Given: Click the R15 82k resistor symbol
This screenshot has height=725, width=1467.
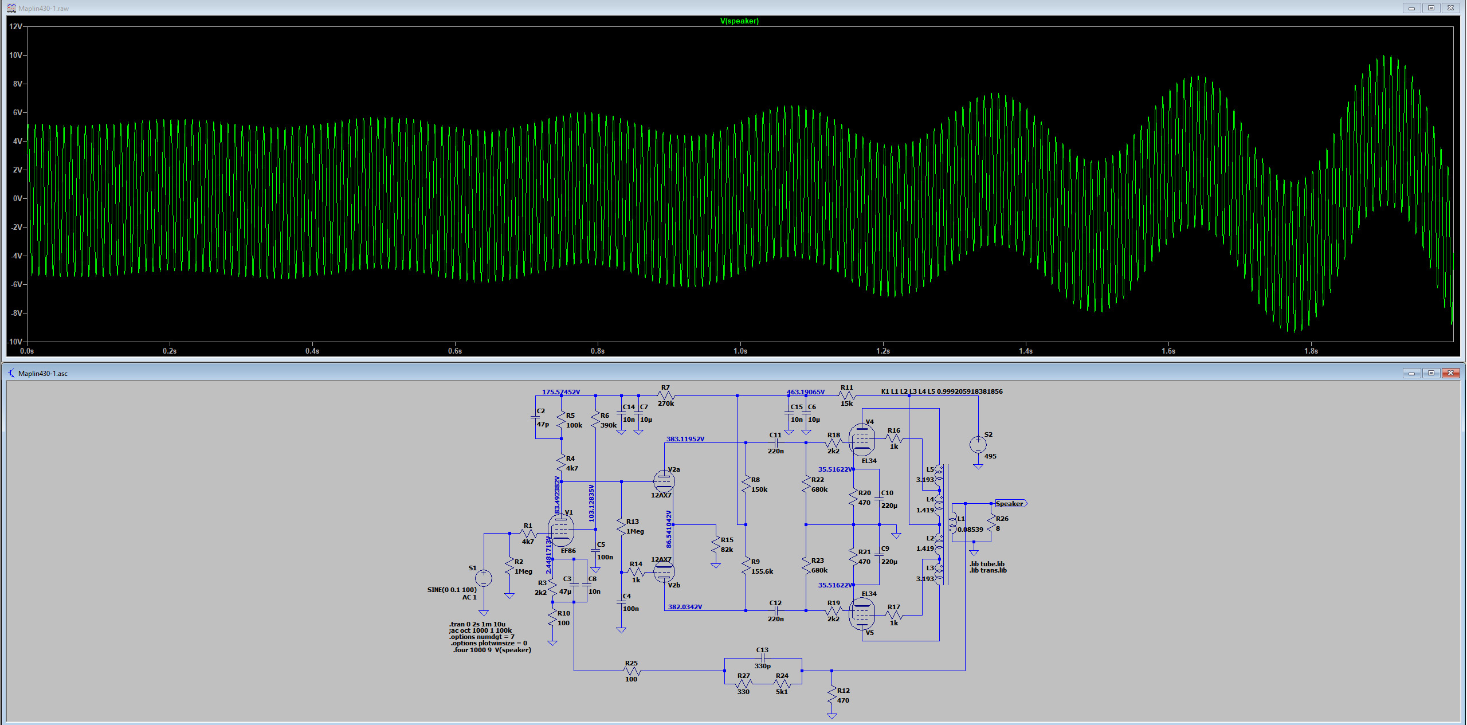Looking at the screenshot, I should 716,544.
